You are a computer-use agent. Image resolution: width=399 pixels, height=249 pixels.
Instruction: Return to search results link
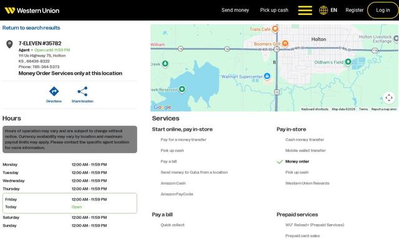point(31,27)
